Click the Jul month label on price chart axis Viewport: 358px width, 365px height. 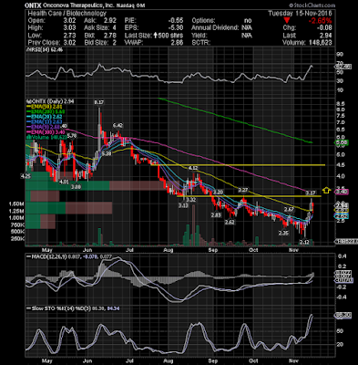coord(129,250)
